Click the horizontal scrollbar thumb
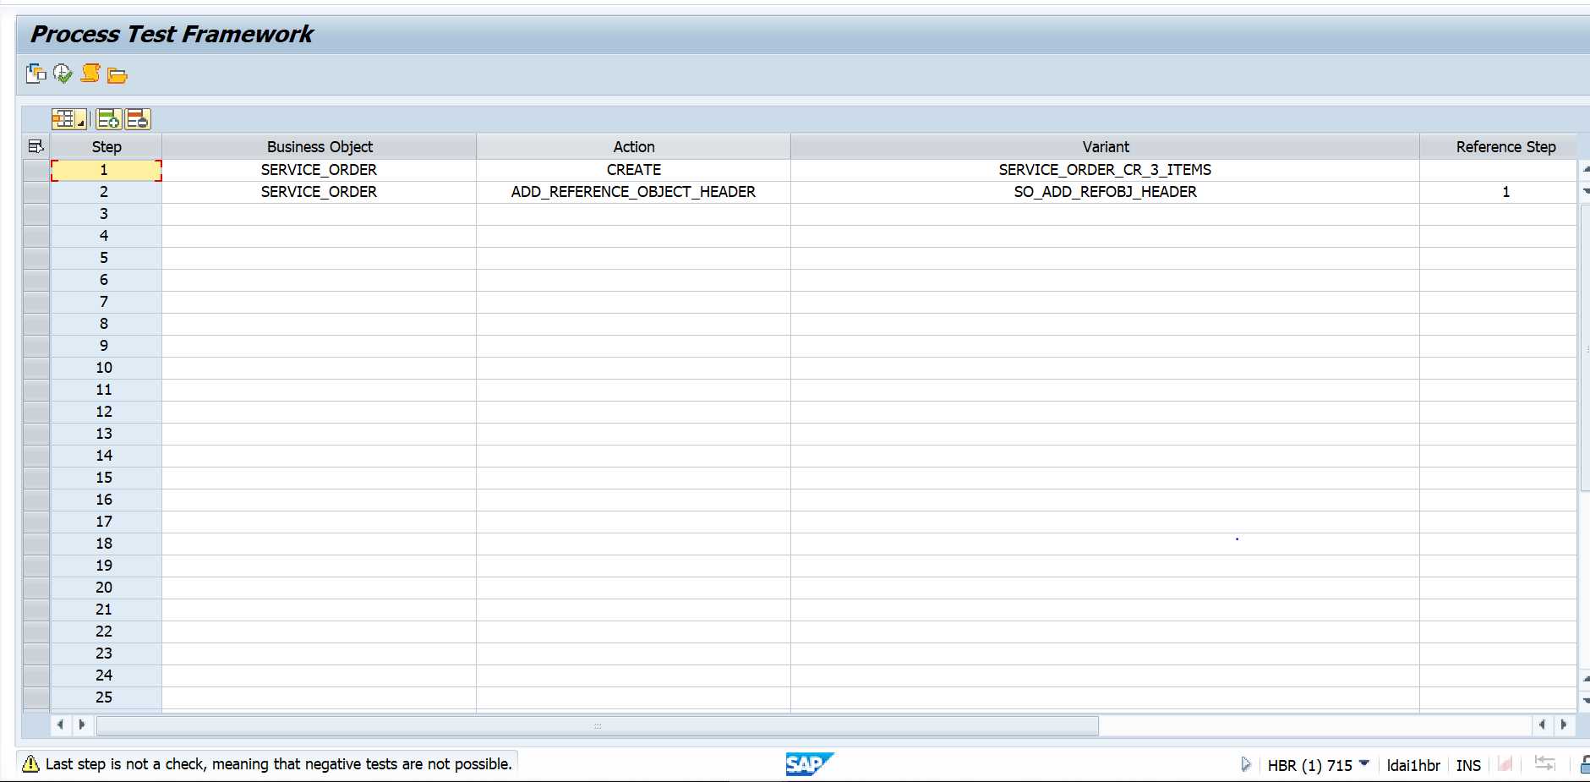 coord(598,725)
